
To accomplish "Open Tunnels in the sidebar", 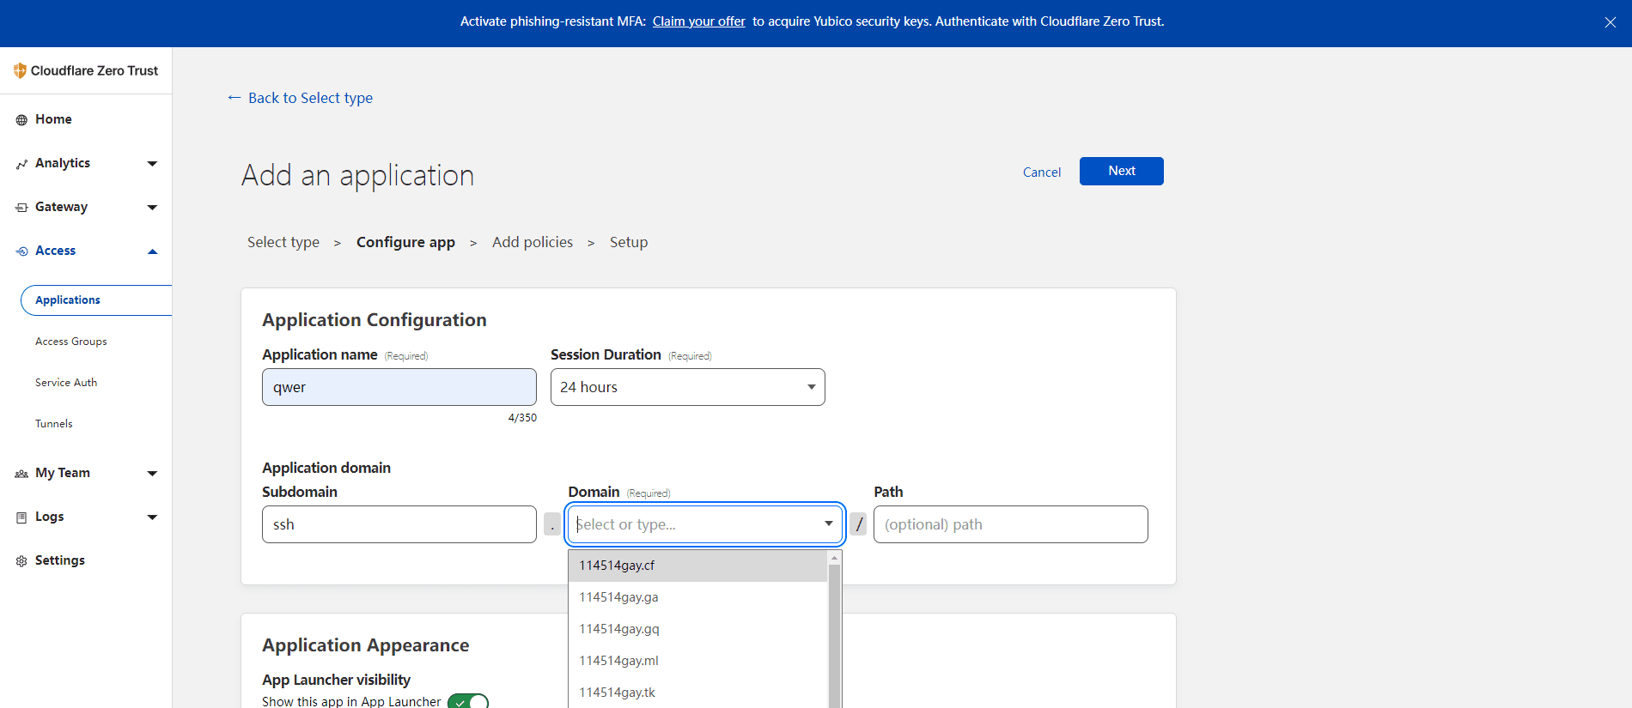I will pos(54,424).
